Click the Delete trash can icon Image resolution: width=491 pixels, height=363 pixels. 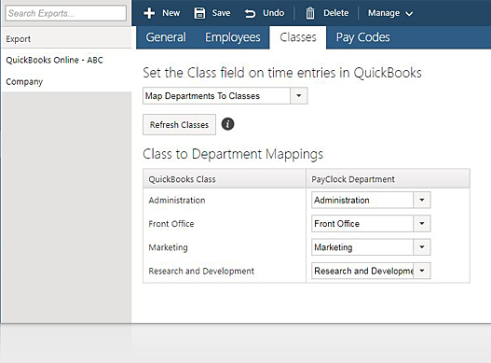pos(310,13)
